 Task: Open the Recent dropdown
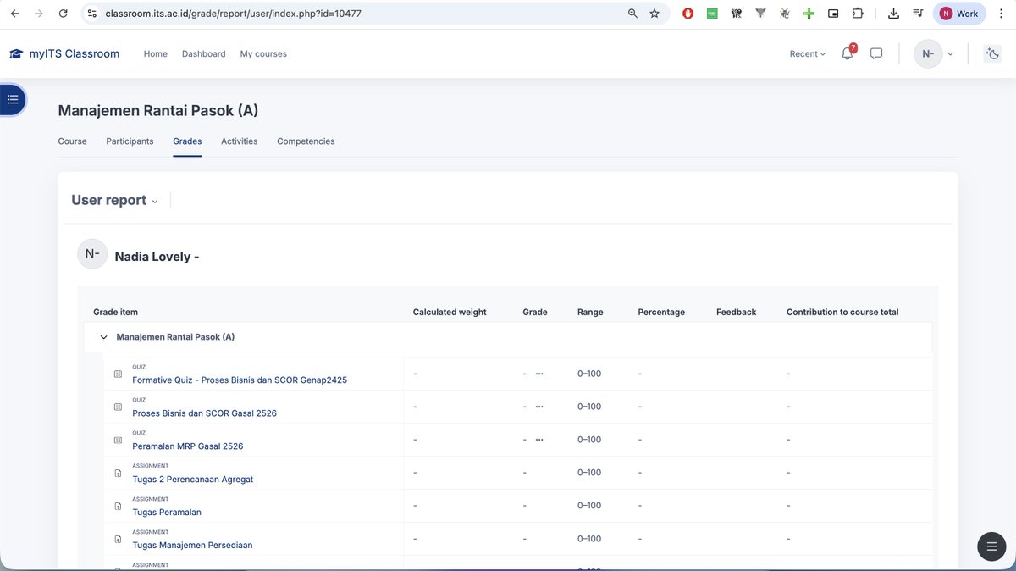point(807,53)
